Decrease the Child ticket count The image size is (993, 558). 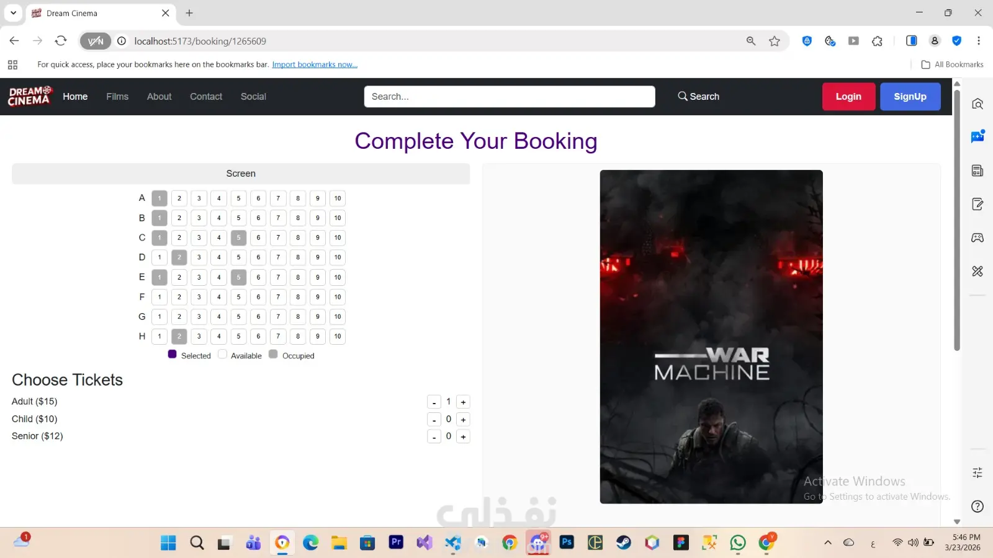tap(434, 420)
